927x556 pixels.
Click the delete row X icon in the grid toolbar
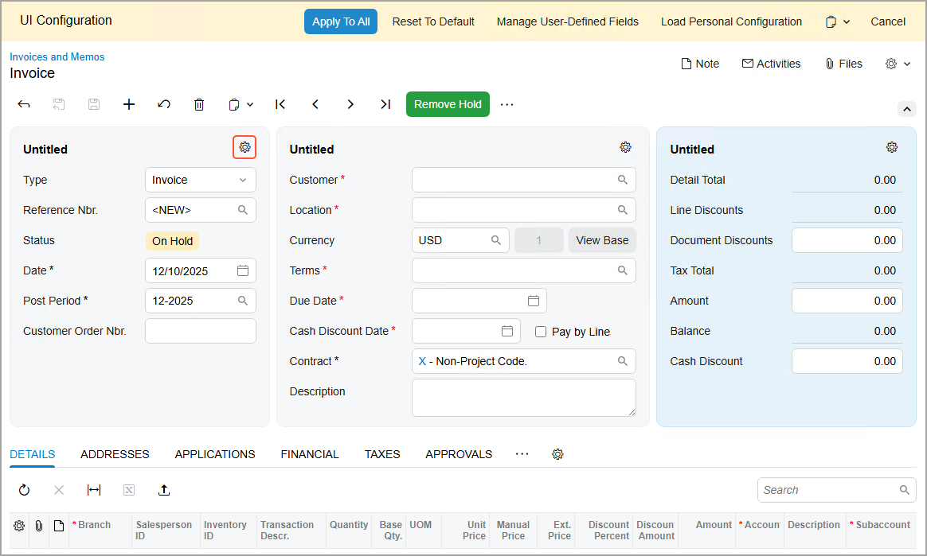click(58, 490)
